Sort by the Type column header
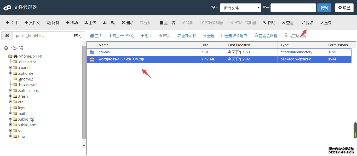Image resolution: width=357 pixels, height=156 pixels. 301,45
